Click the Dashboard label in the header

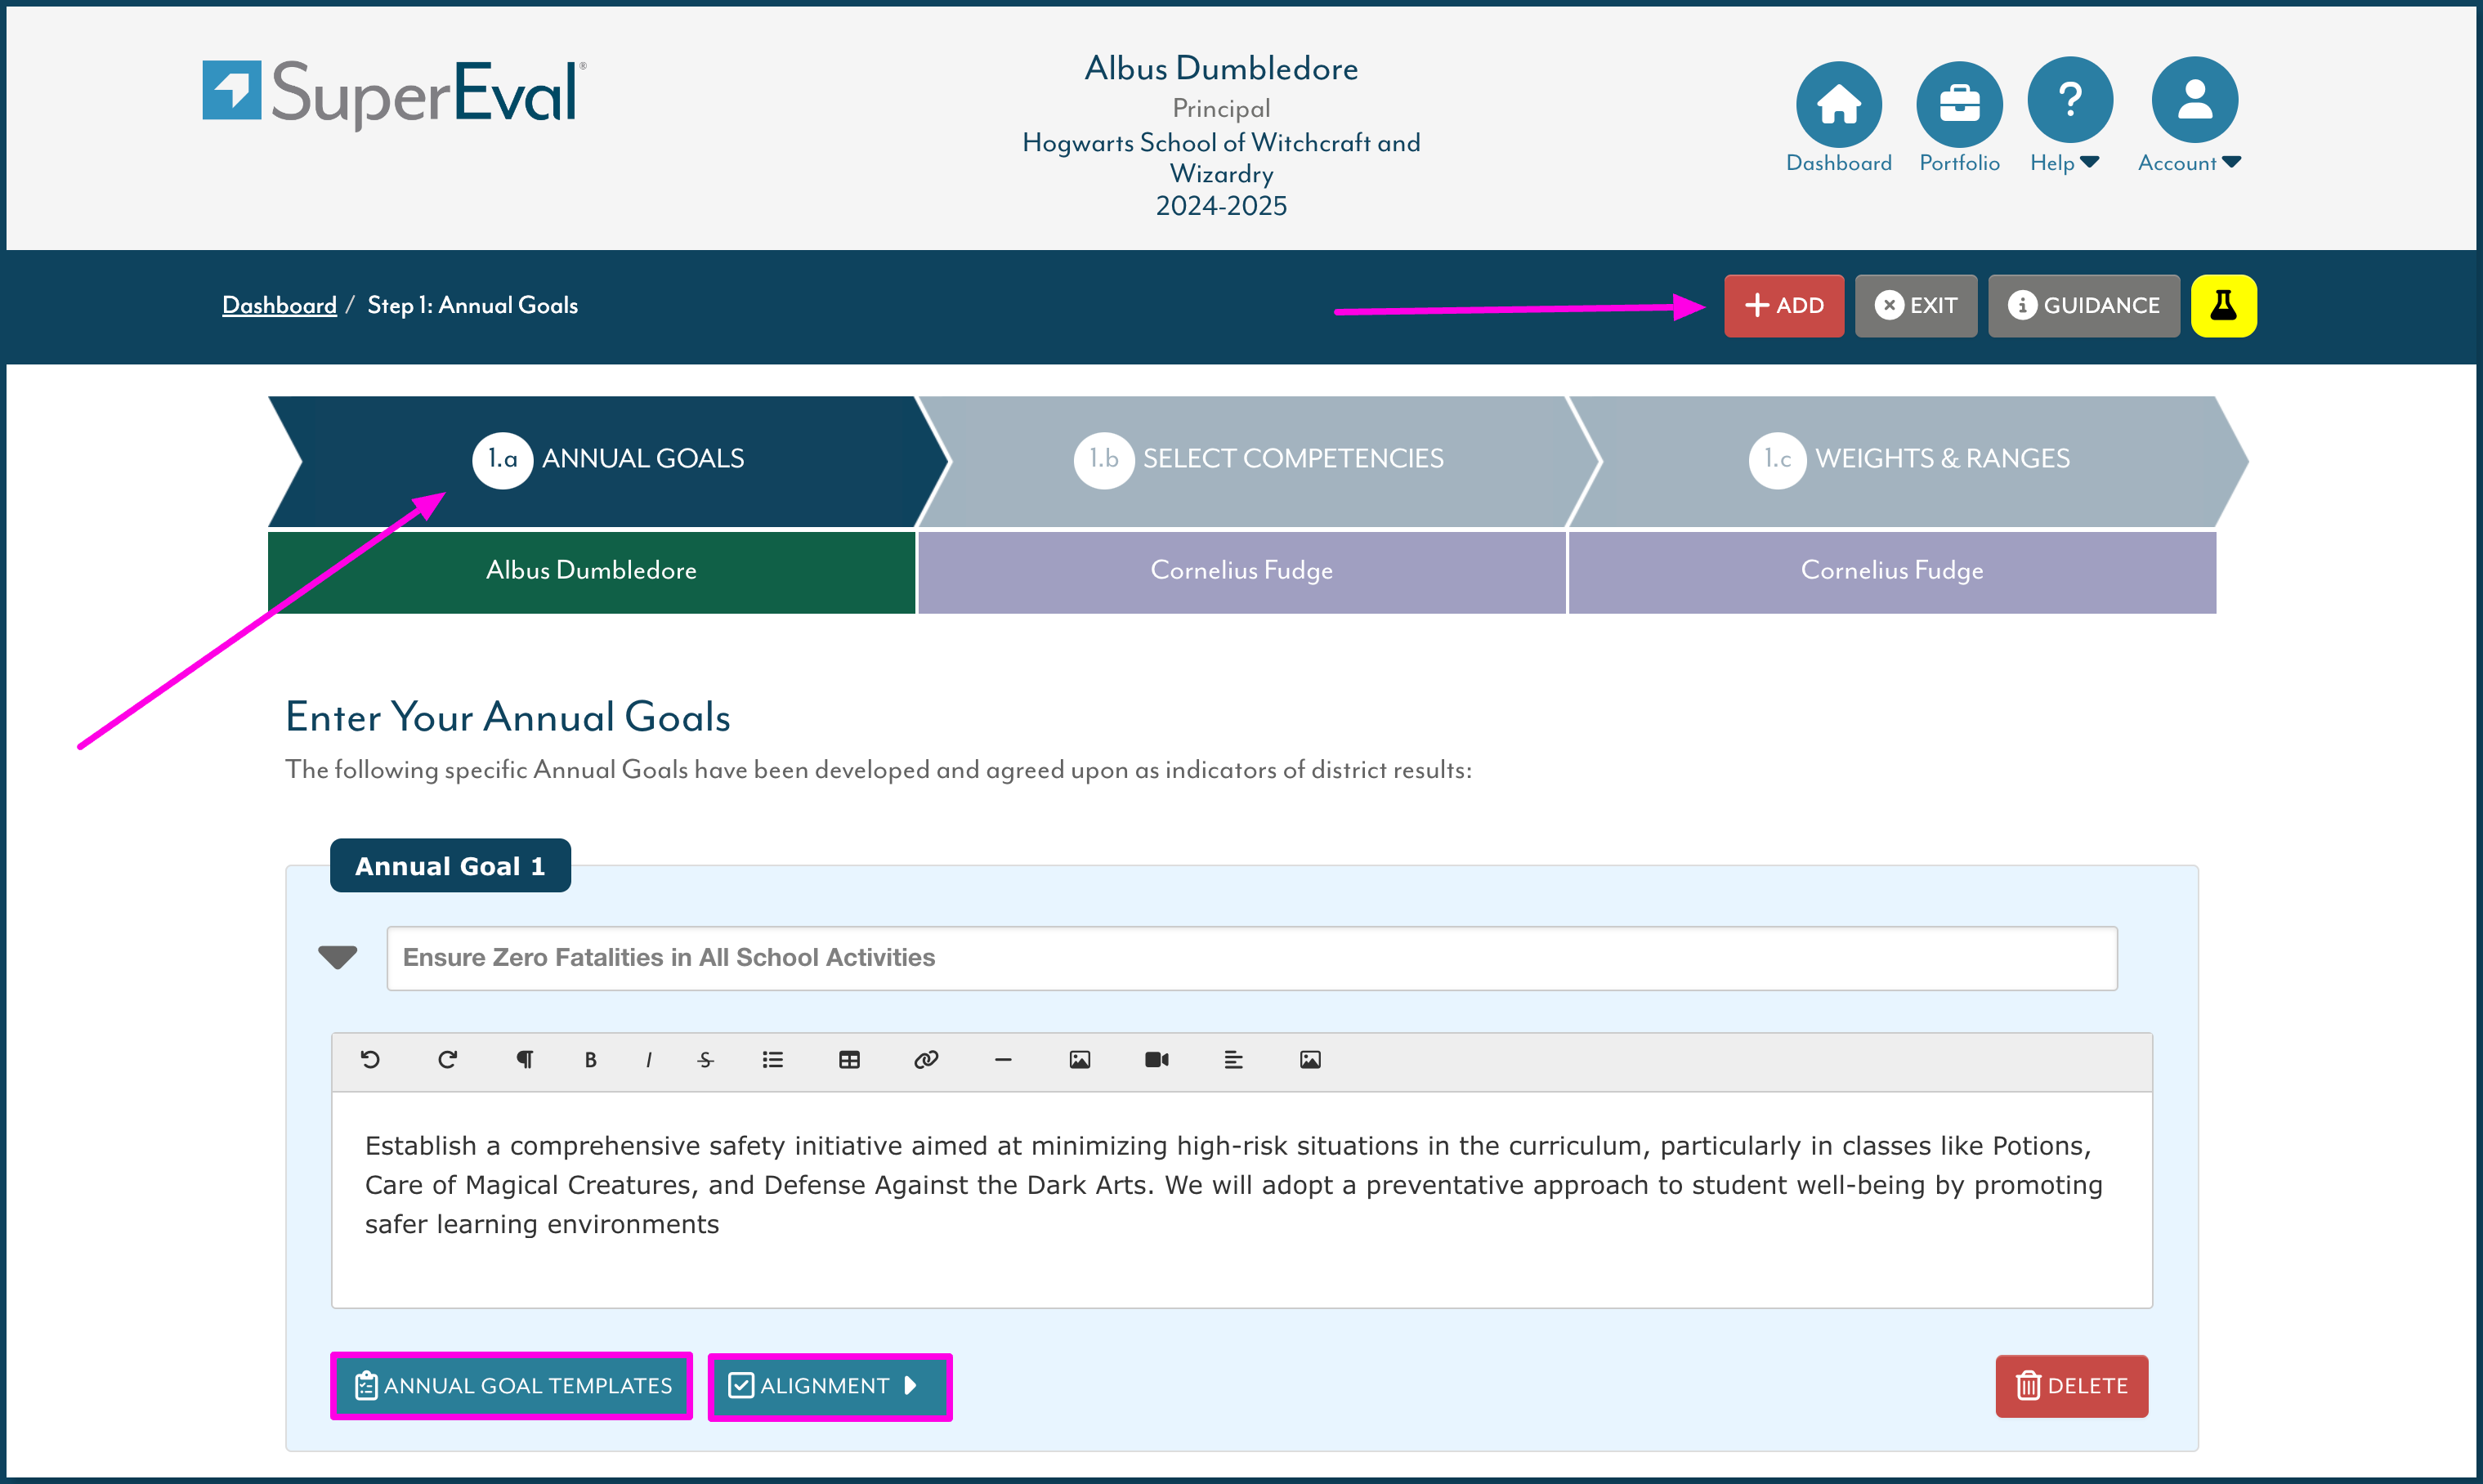1838,163
